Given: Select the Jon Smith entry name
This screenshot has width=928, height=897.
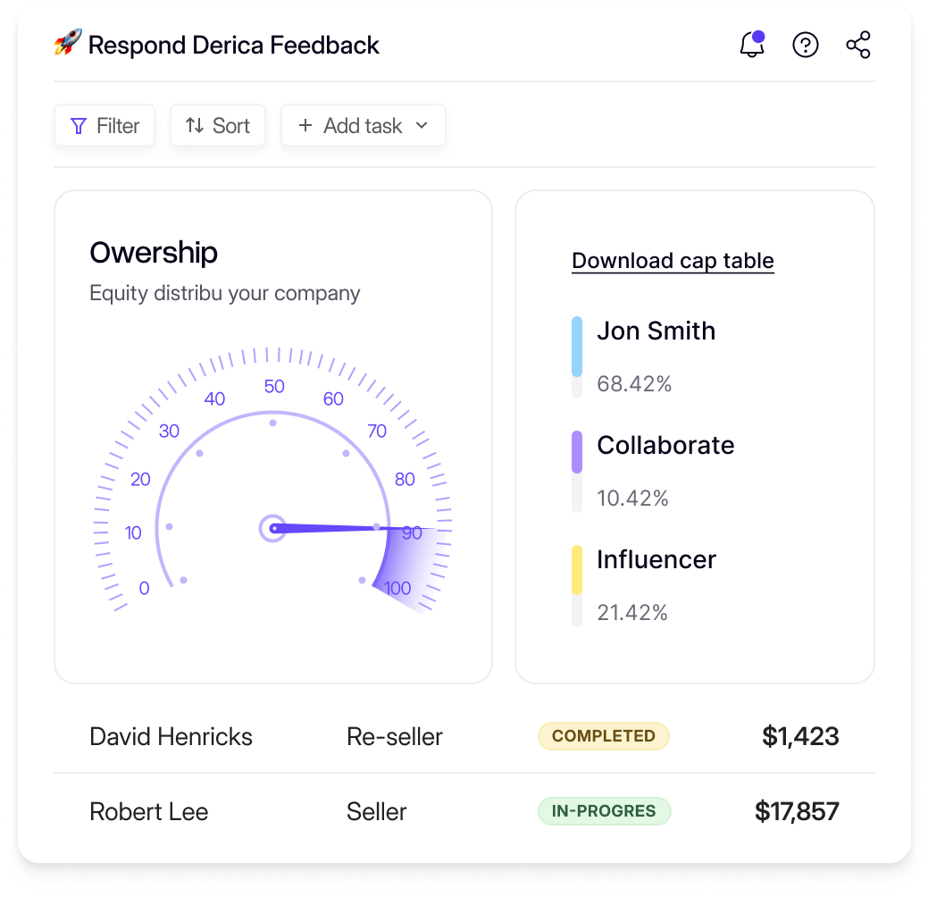Looking at the screenshot, I should pyautogui.click(x=656, y=331).
